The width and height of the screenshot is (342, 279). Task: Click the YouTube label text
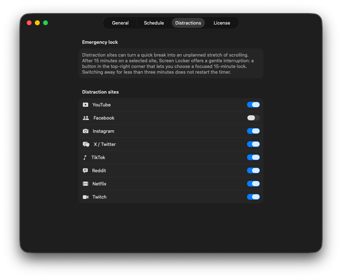[x=101, y=105]
